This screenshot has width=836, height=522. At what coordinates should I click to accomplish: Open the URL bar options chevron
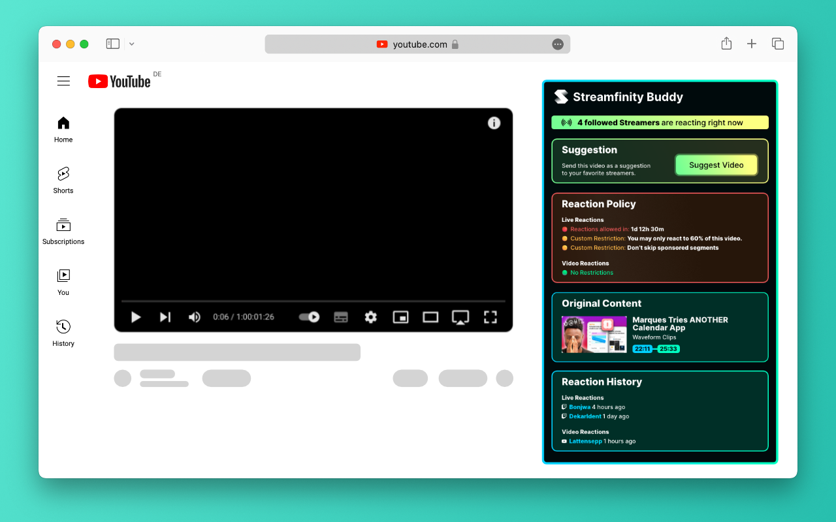[558, 44]
